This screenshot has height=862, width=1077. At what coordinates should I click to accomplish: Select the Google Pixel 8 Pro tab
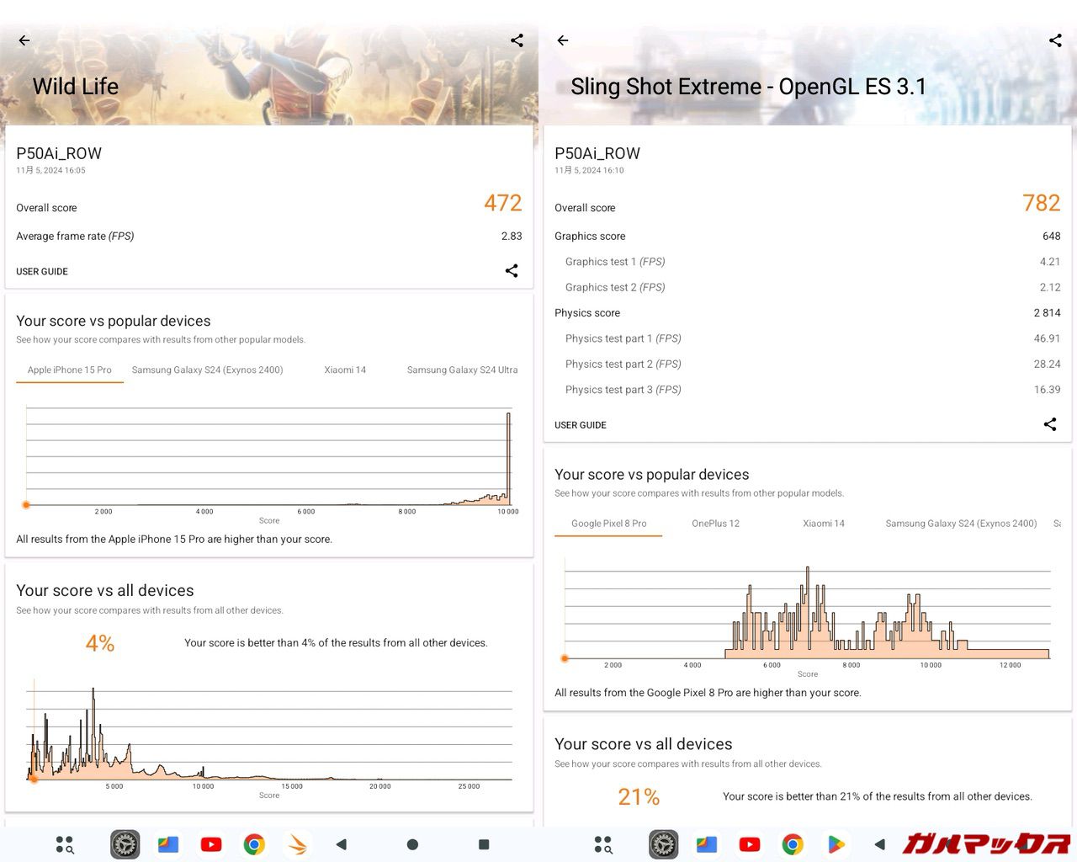(608, 524)
